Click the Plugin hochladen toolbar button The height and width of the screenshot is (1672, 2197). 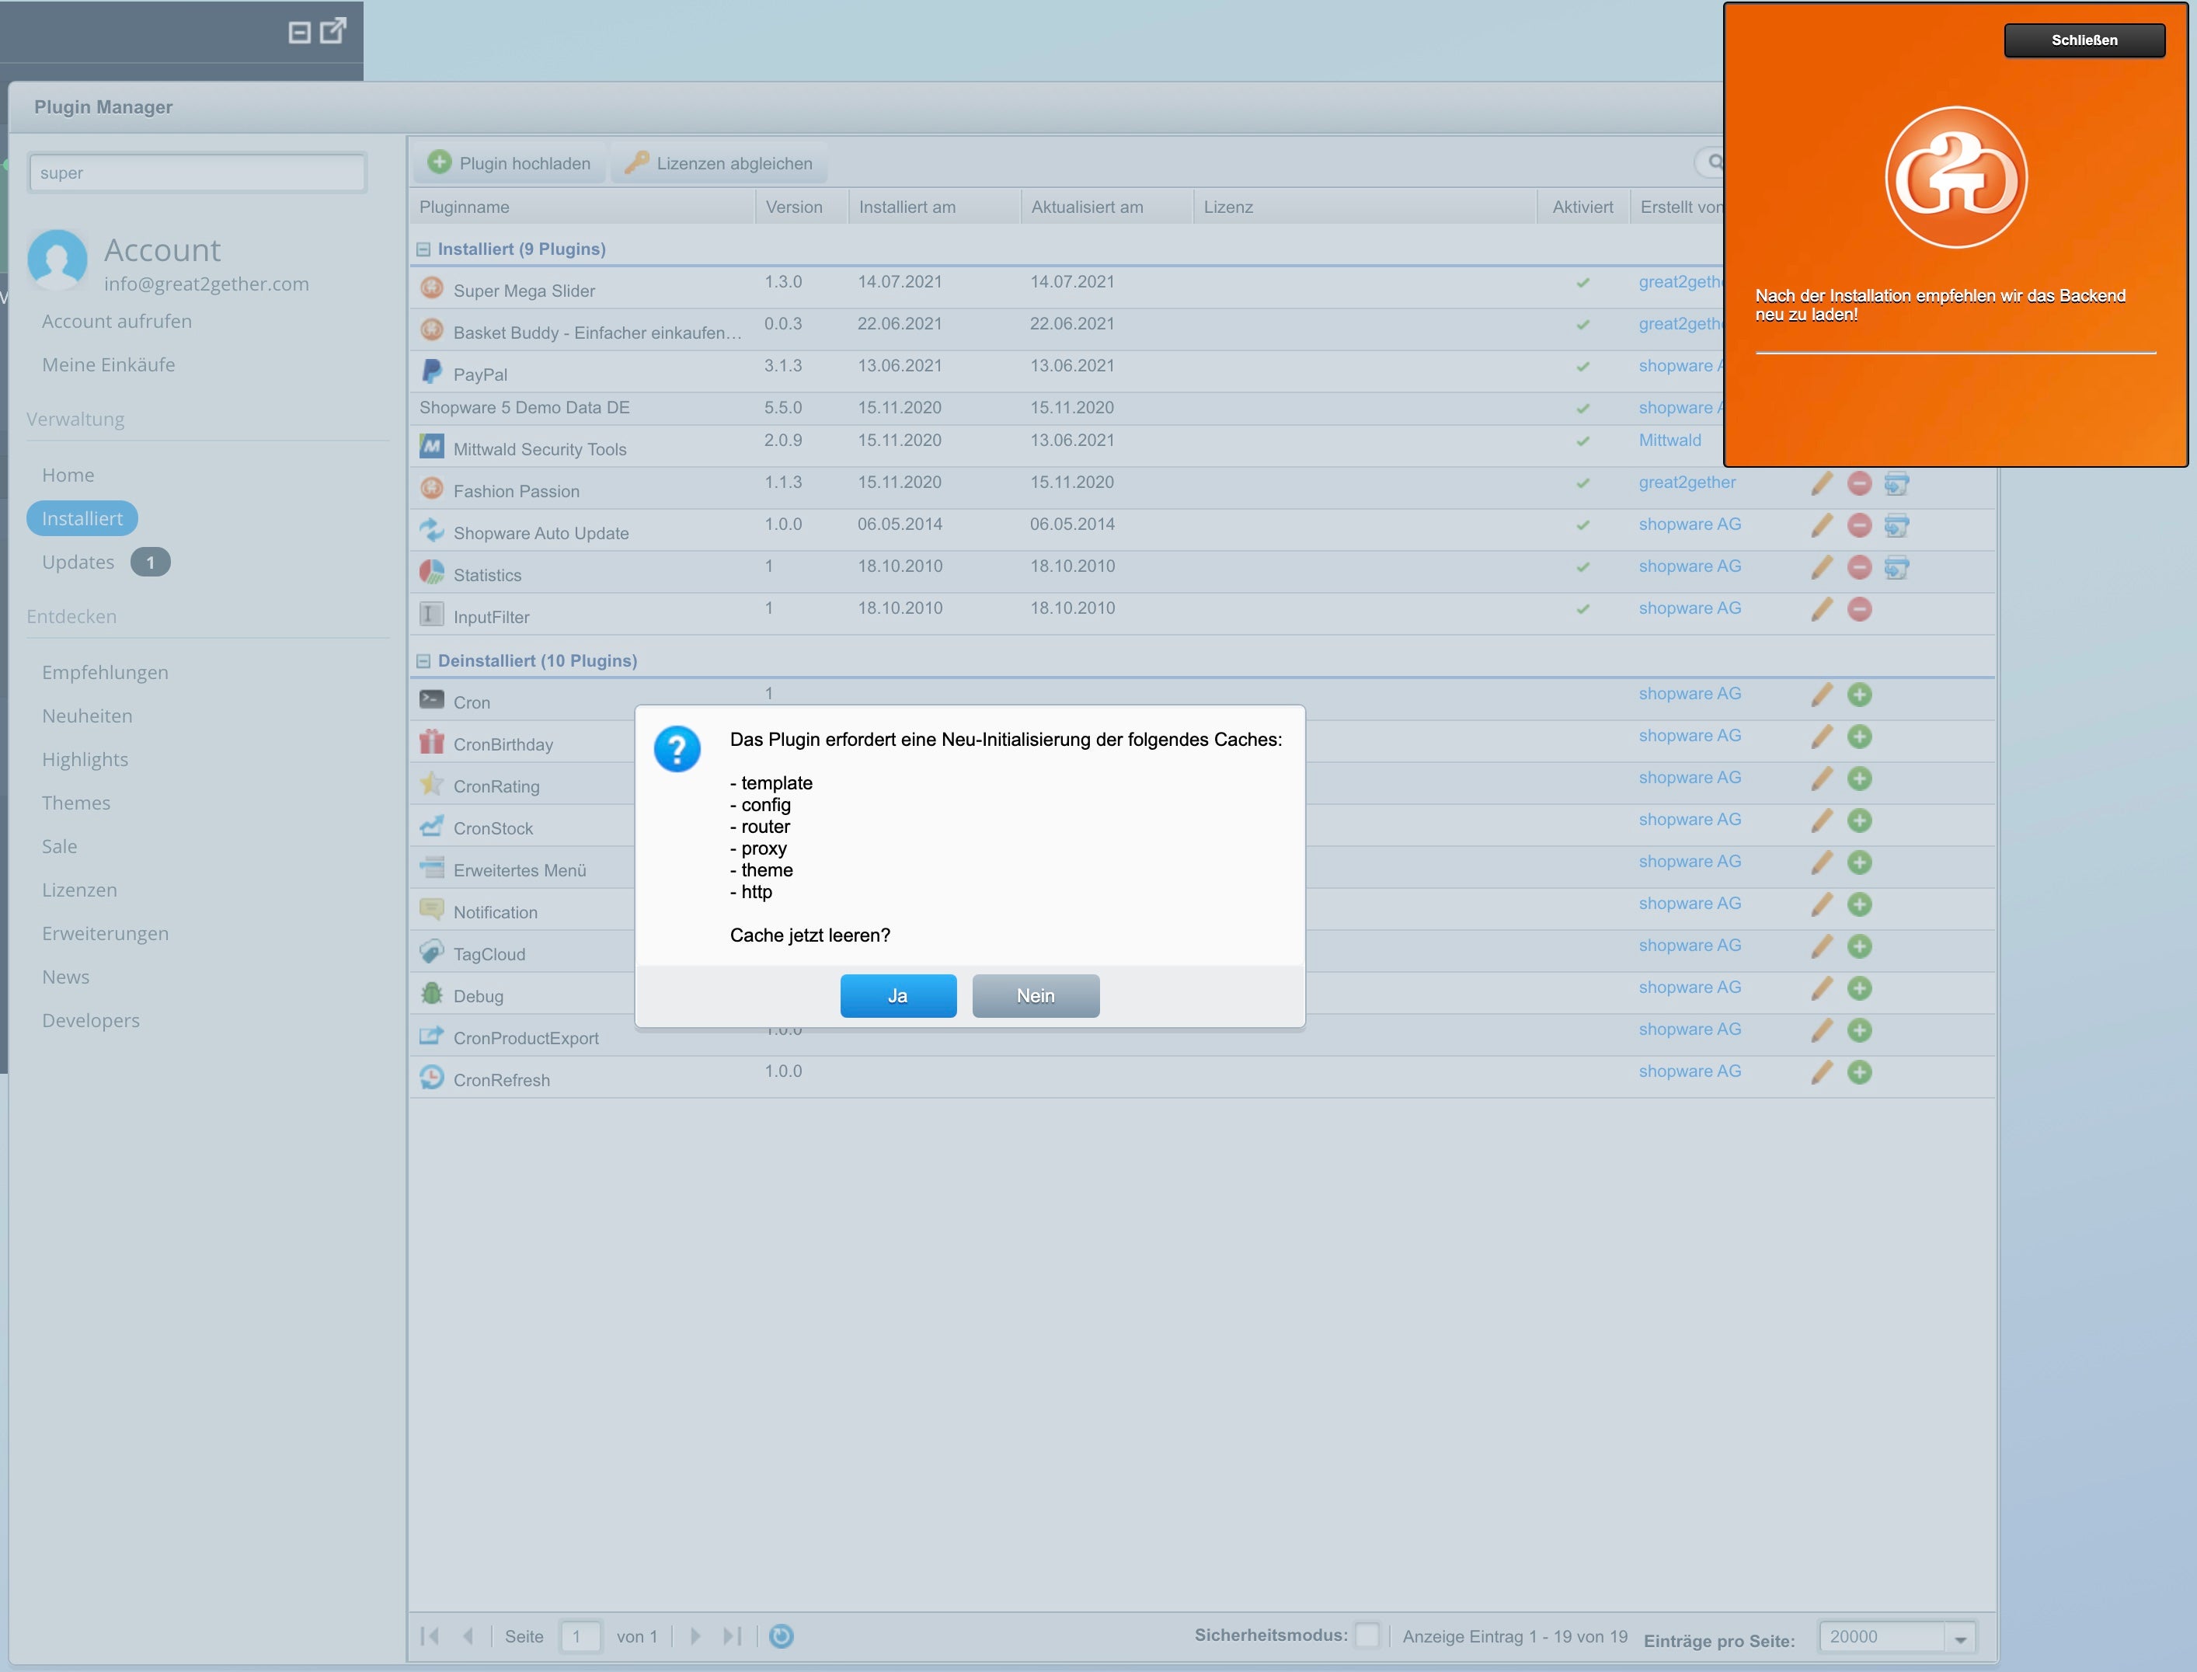(510, 163)
